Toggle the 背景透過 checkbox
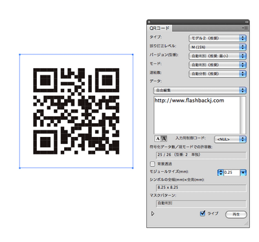259x242 pixels. tap(152, 164)
